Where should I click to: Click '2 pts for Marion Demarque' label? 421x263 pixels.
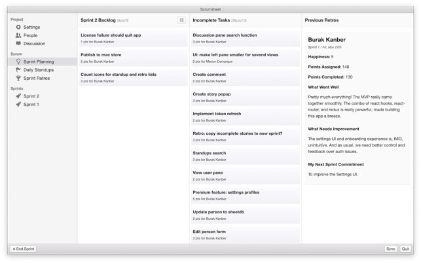point(212,61)
